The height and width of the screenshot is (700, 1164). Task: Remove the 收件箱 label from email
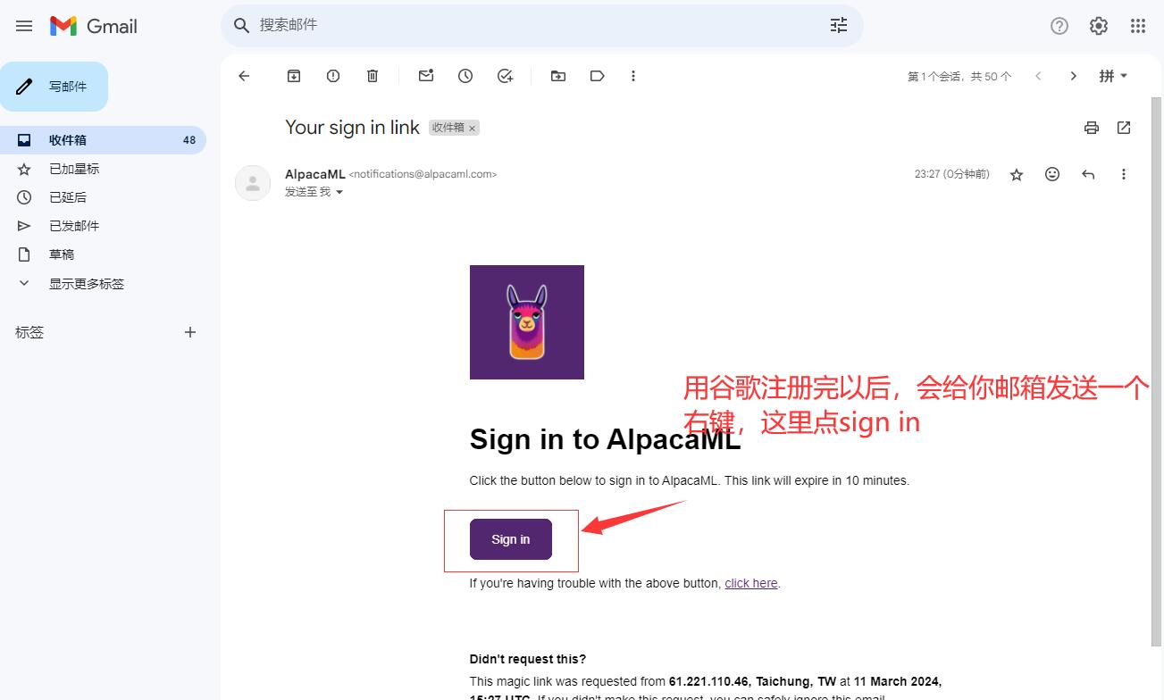tap(473, 129)
